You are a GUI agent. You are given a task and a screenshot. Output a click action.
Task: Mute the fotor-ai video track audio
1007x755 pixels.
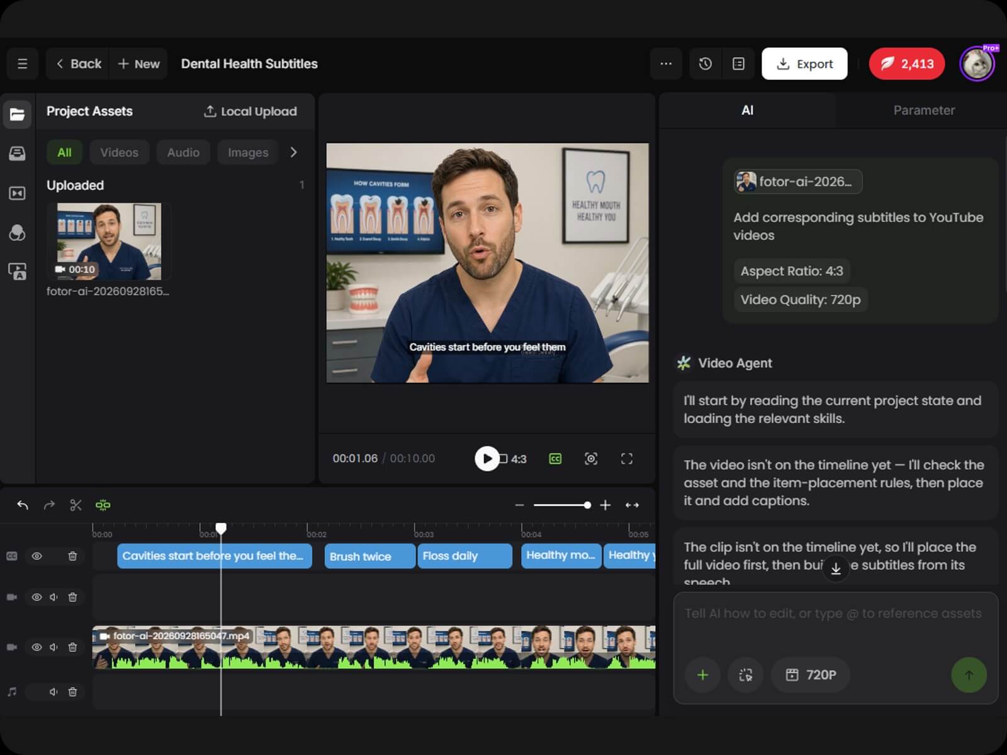point(54,647)
